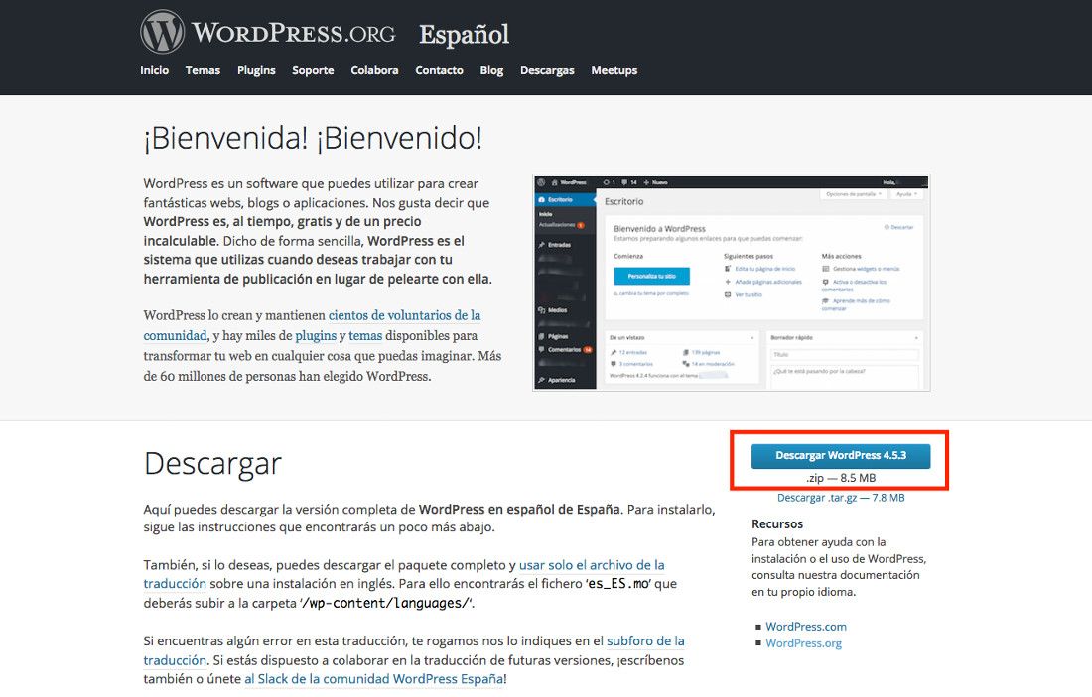Click the Español site title
Image resolution: width=1092 pixels, height=697 pixels.
[465, 35]
